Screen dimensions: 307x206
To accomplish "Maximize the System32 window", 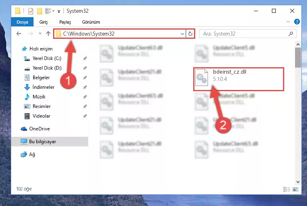I will [274, 11].
